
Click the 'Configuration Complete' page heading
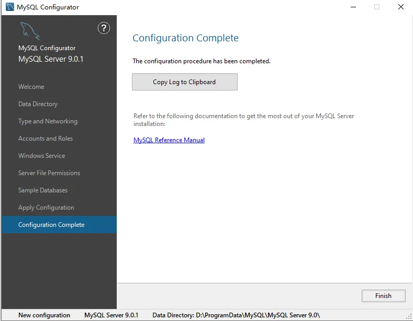point(185,38)
